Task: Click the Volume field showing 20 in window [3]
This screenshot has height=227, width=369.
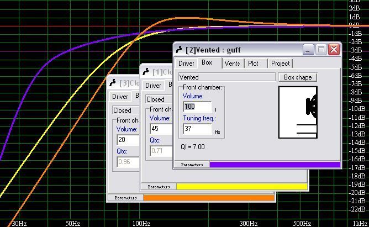Action: [128, 140]
